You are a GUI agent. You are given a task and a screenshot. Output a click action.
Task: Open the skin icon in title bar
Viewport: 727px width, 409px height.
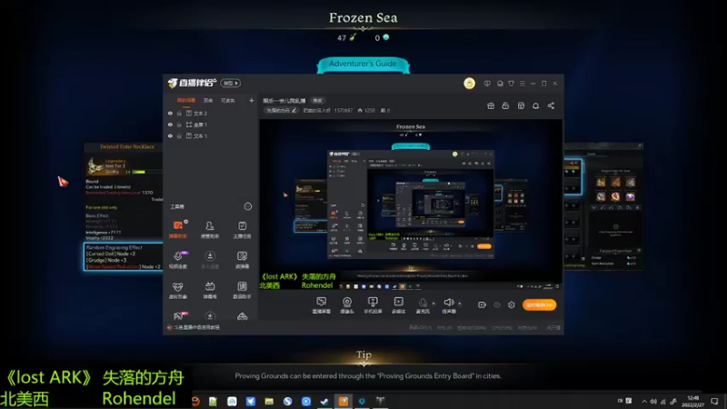[511, 84]
